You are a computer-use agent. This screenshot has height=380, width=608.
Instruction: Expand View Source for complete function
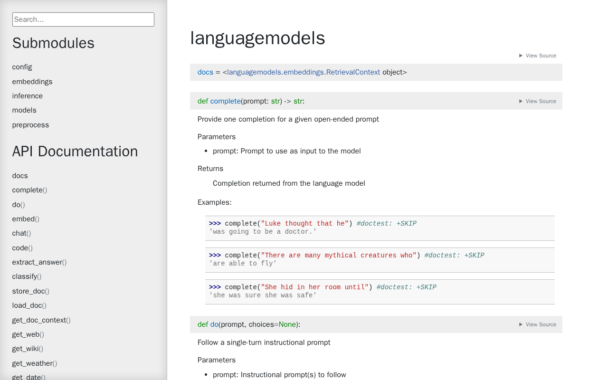pos(537,101)
